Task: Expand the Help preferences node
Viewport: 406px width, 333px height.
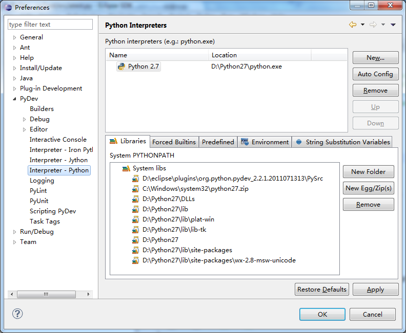Action: pos(14,58)
